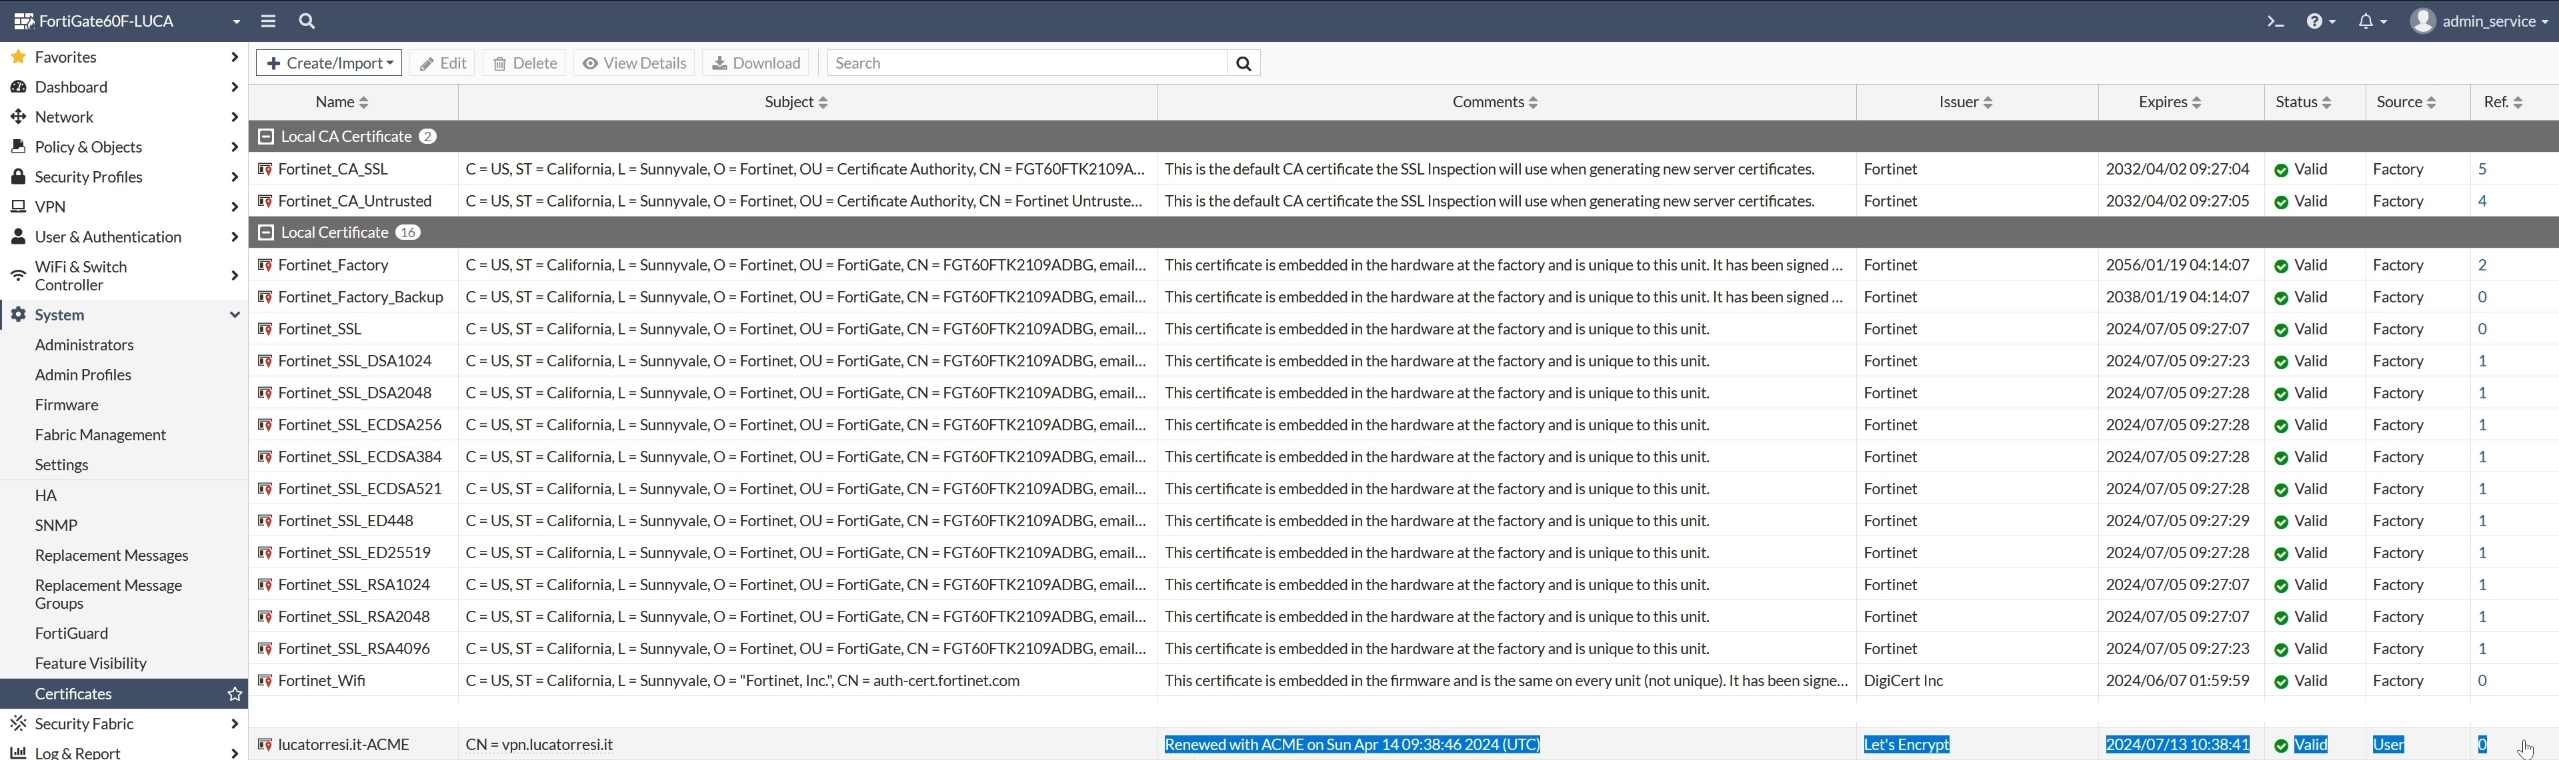The width and height of the screenshot is (2559, 760).
Task: Open the top bar search icon
Action: 307,21
